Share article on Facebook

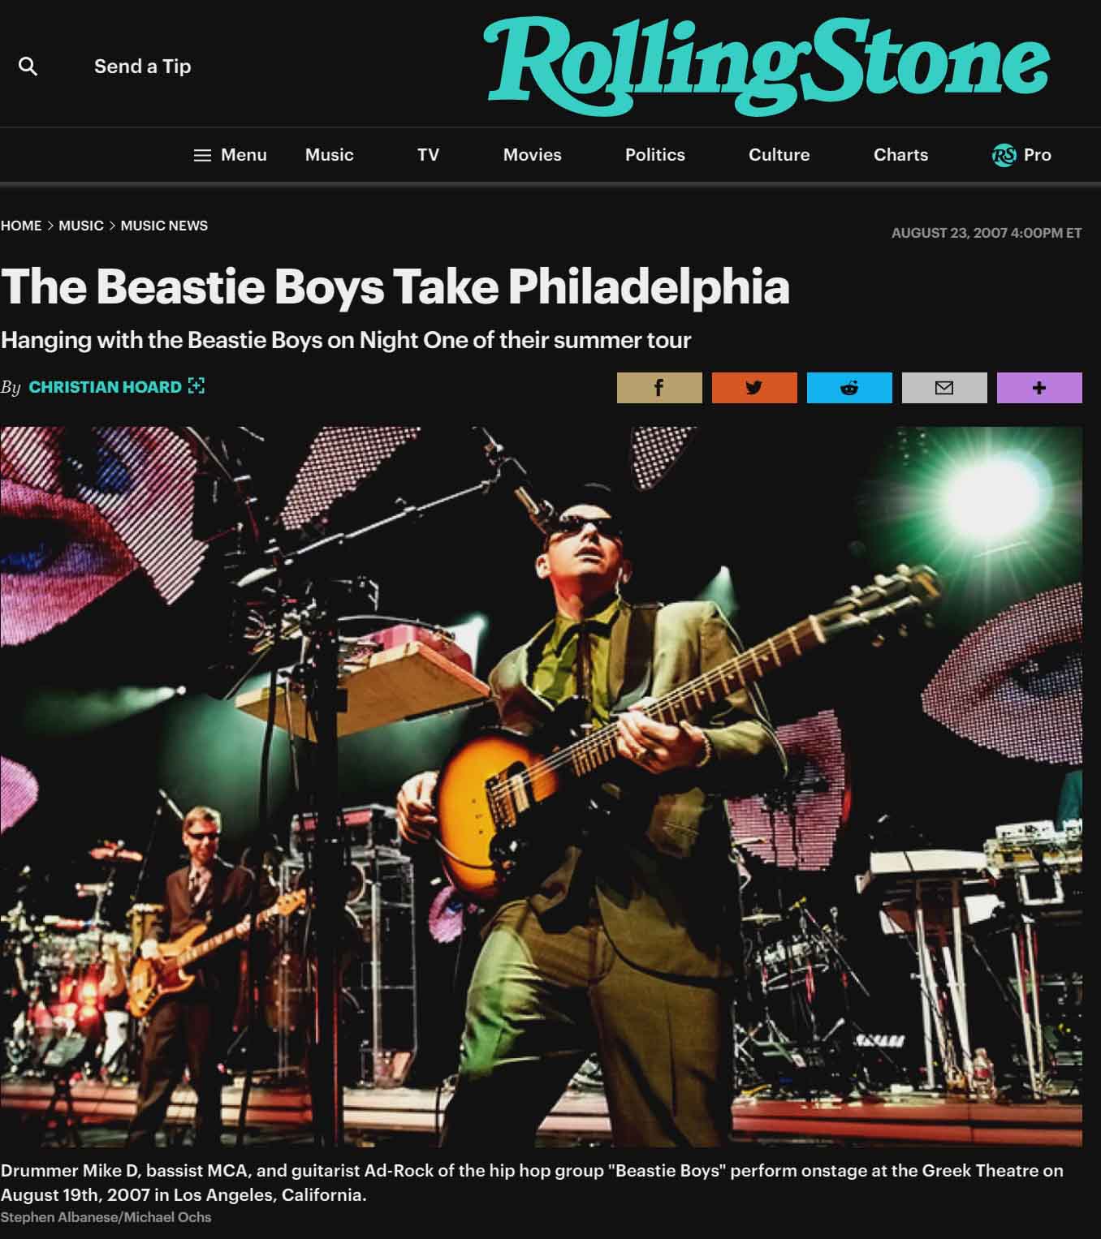click(659, 388)
